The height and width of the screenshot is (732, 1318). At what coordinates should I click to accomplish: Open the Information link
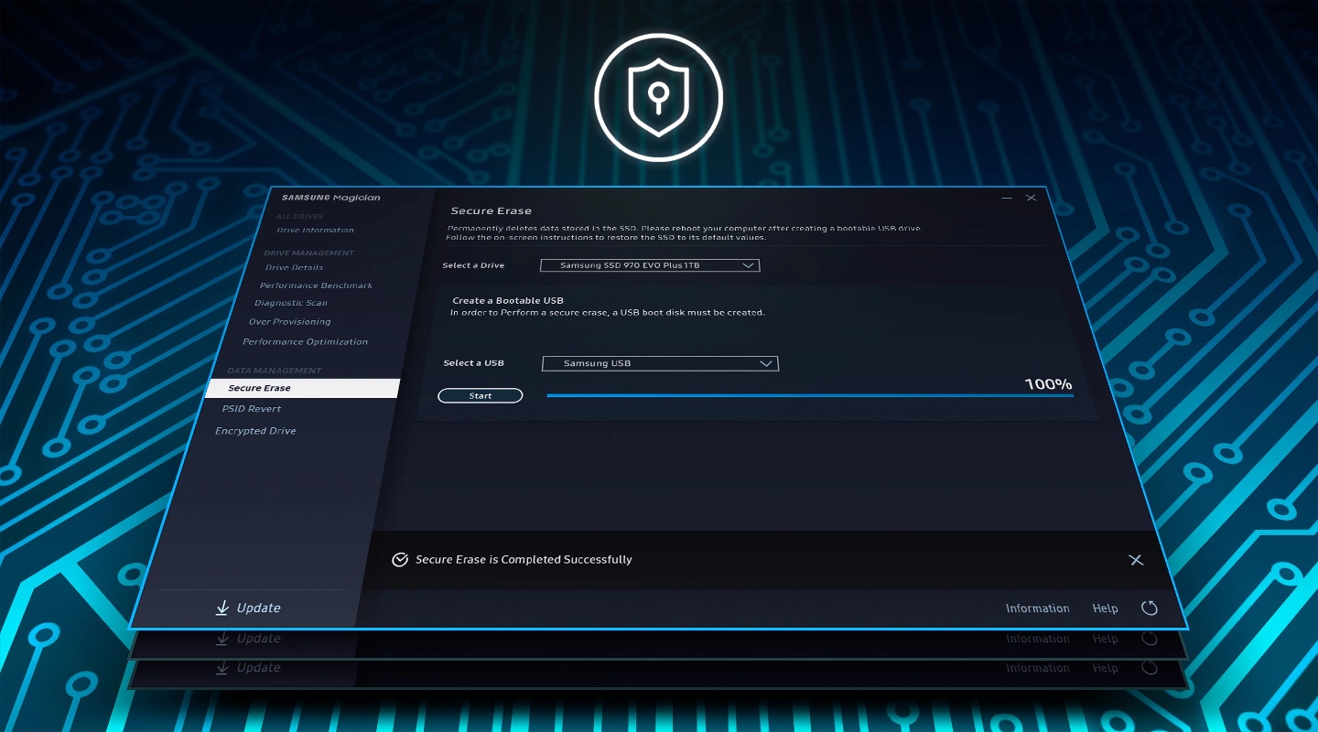(x=1037, y=608)
